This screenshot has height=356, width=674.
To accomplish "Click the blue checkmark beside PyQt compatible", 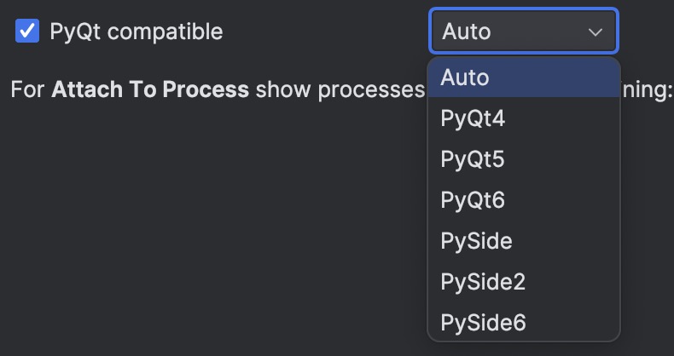I will tap(28, 32).
